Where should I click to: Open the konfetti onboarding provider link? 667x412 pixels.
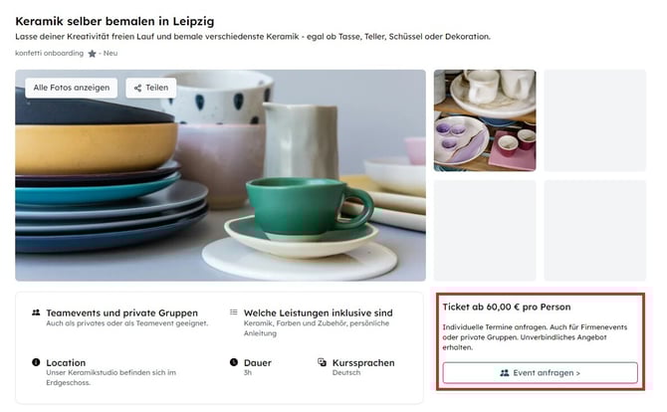(x=49, y=54)
